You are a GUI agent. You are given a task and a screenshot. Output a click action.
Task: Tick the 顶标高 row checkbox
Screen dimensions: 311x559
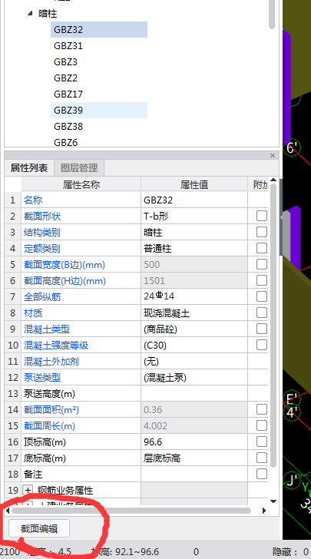262,442
